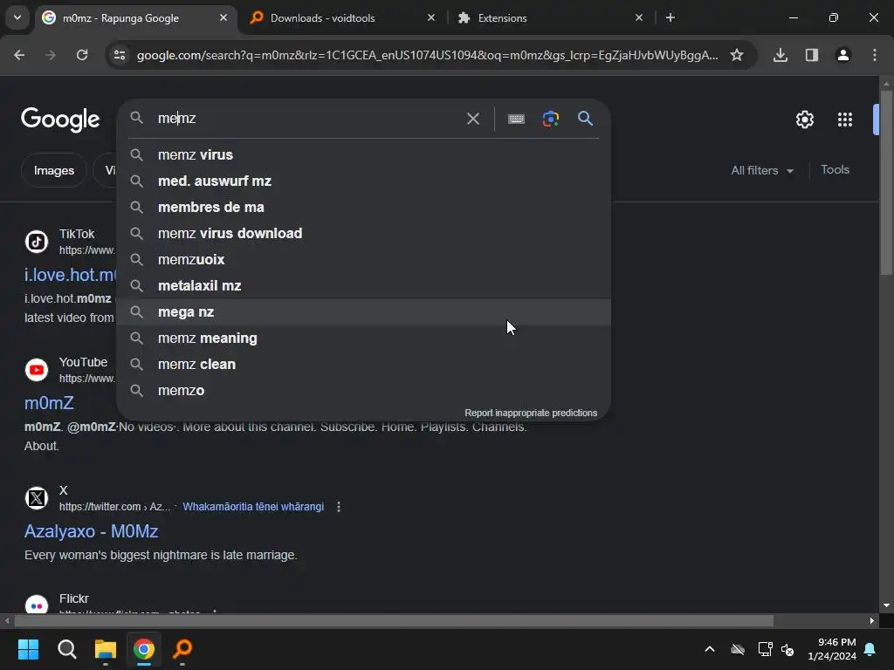Screen dimensions: 894x670
Task: Open the tab search chevron
Action: pyautogui.click(x=17, y=17)
